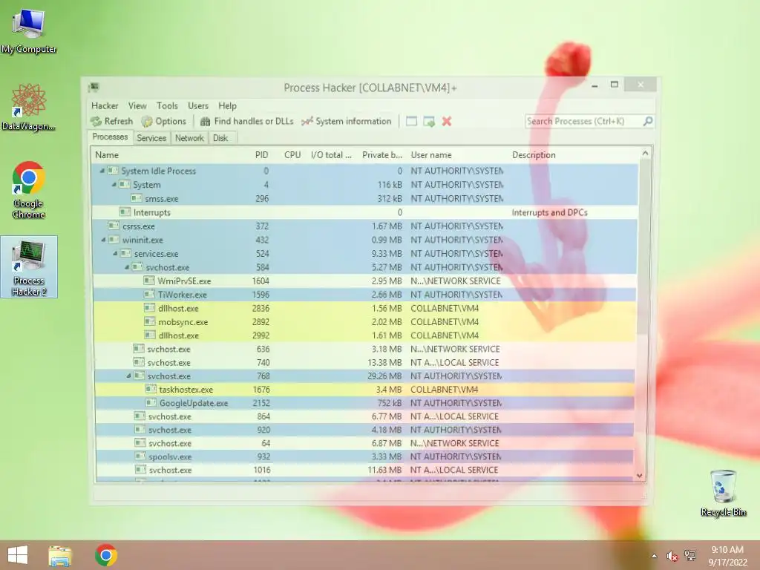760x570 pixels.
Task: Sort by the CPU column header
Action: pyautogui.click(x=292, y=155)
